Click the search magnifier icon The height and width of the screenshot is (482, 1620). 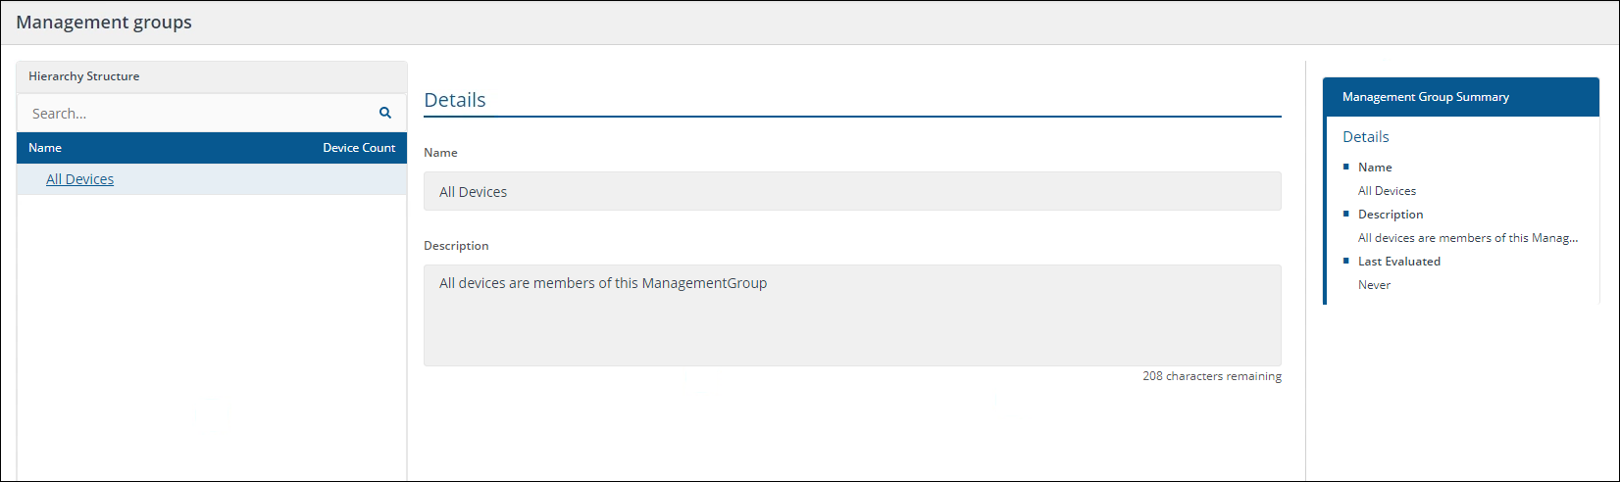coord(385,113)
